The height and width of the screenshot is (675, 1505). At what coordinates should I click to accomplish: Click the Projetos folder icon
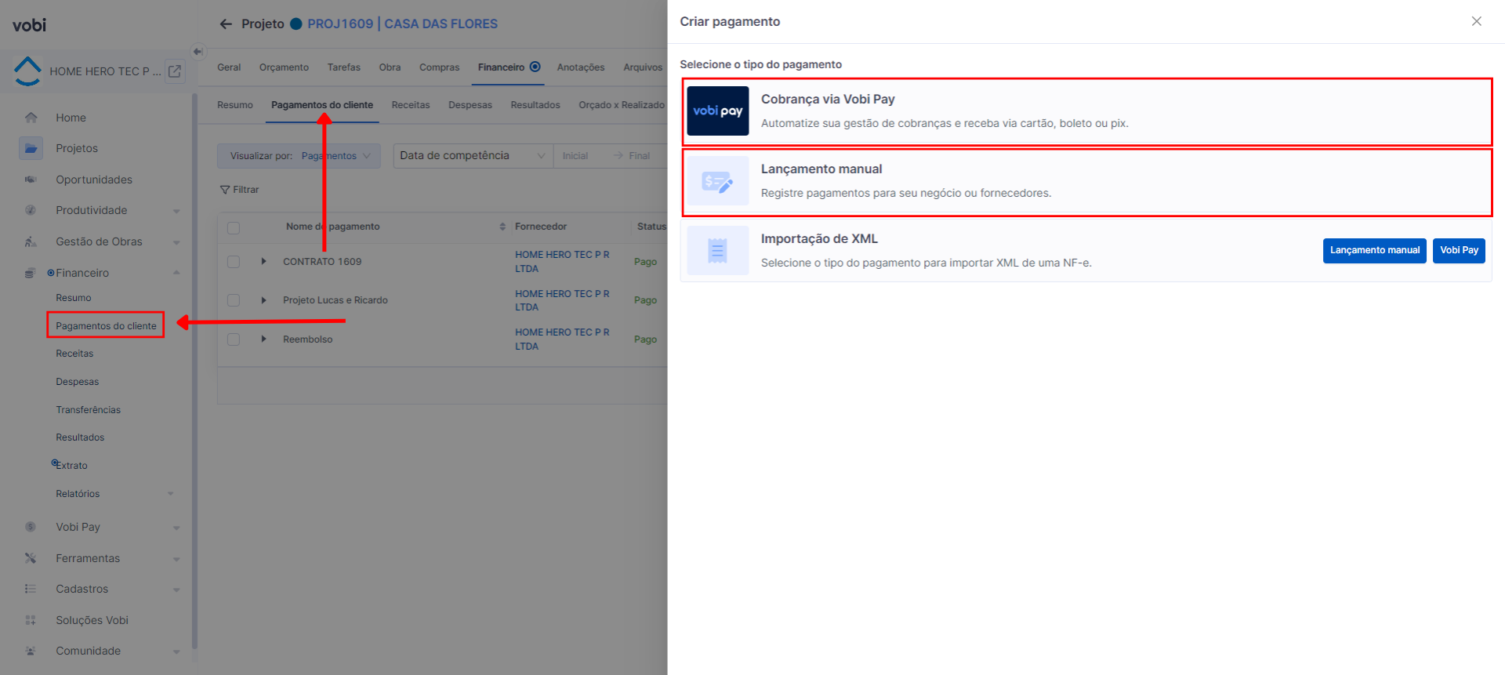[x=31, y=148]
